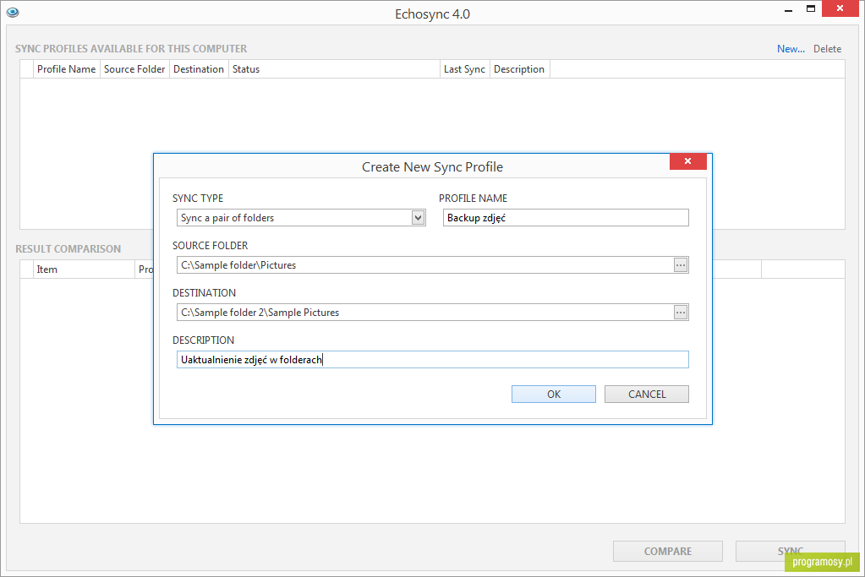Click the Profile Name input field
865x577 pixels.
(x=566, y=218)
